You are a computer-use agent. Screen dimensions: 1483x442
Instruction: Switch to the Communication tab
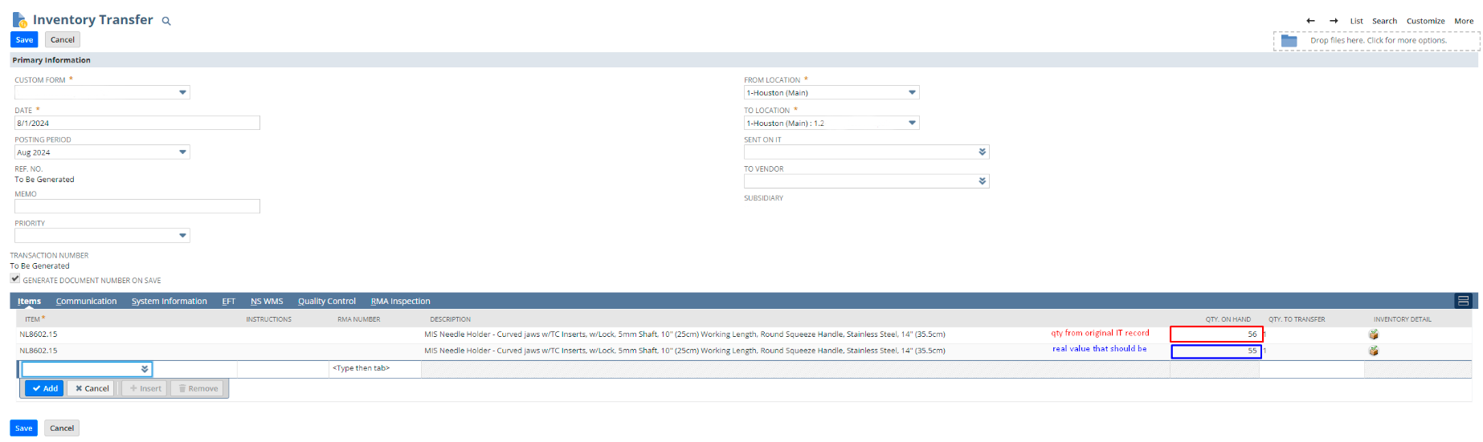(86, 302)
